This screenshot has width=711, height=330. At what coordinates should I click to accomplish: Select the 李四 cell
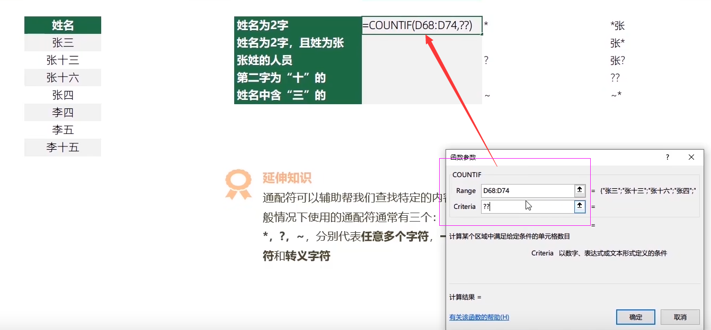tap(63, 113)
